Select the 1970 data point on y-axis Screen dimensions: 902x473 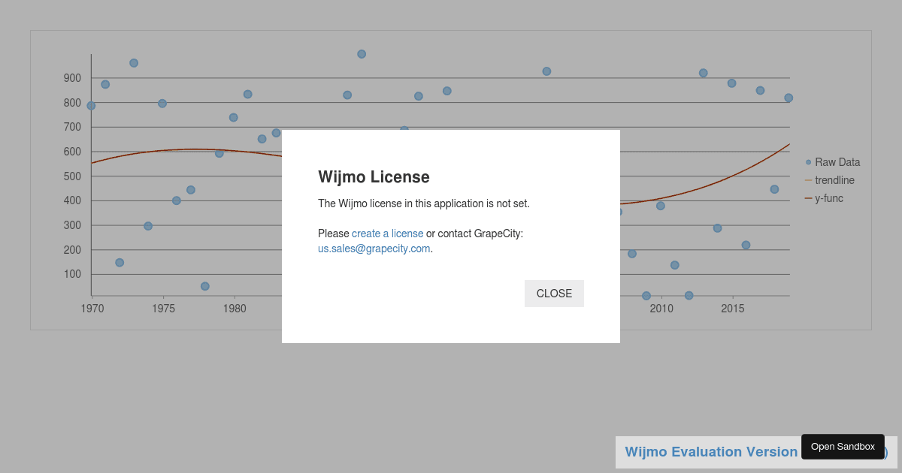[x=91, y=106]
